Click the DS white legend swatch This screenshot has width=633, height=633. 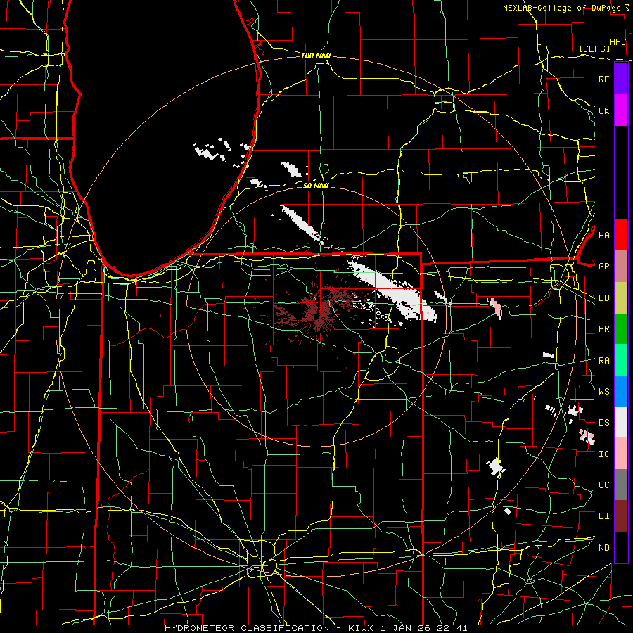tap(621, 422)
